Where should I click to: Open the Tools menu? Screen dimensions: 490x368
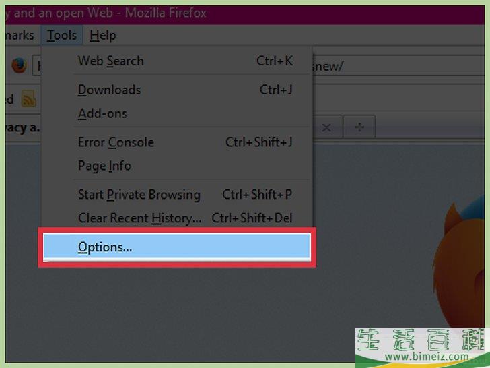click(61, 35)
